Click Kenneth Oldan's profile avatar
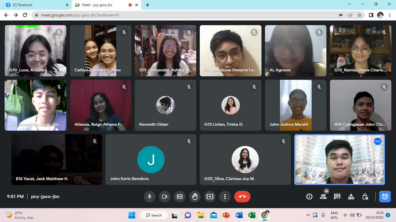 165,105
